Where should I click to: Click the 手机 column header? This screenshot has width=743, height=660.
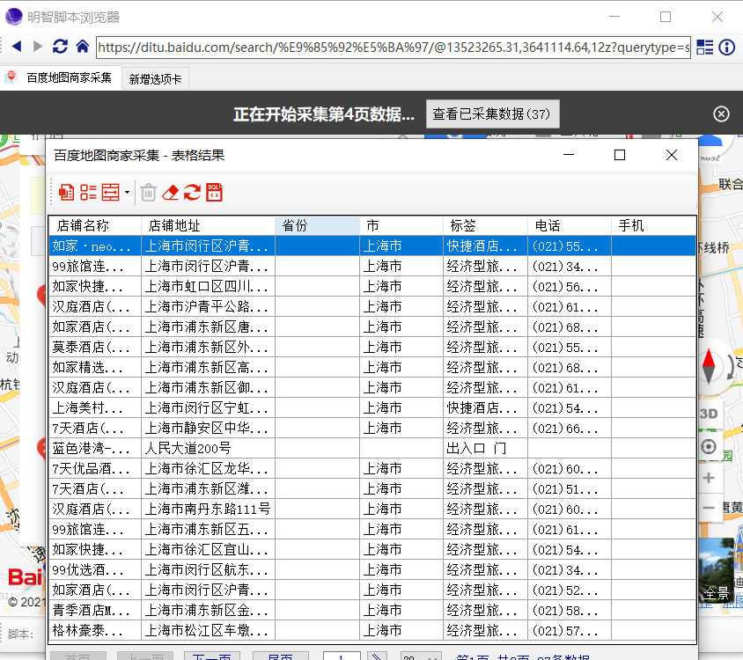pyautogui.click(x=653, y=225)
